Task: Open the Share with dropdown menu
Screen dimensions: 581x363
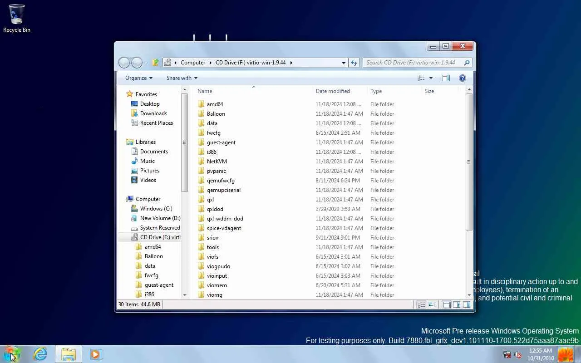Action: point(182,78)
